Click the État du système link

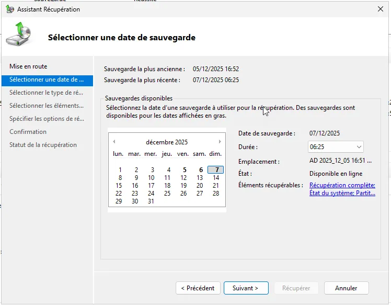[330, 193]
